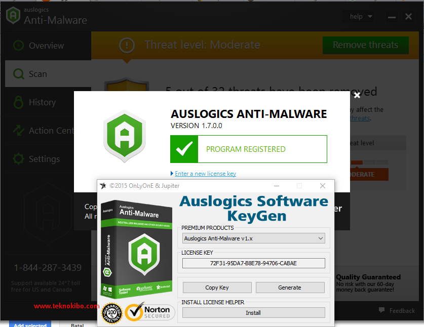Click the green checkmark in the Program Registered box
The width and height of the screenshot is (424, 327).
pyautogui.click(x=184, y=149)
